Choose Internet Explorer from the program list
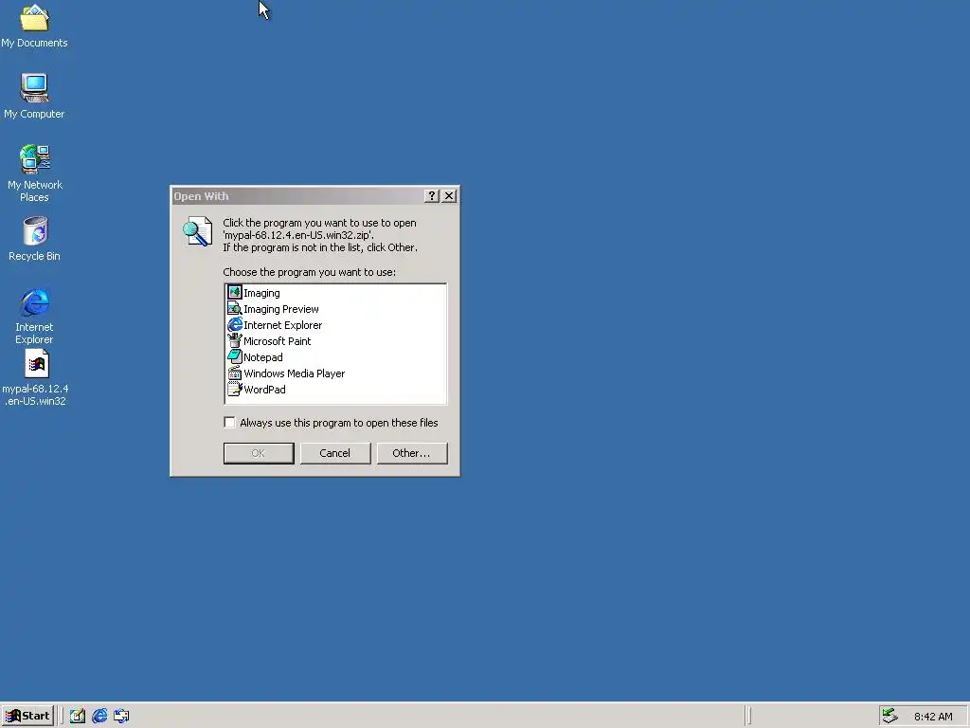Image resolution: width=970 pixels, height=728 pixels. (x=282, y=325)
